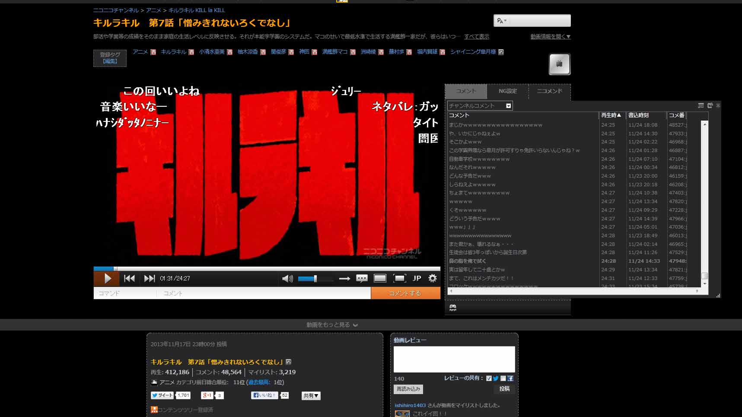742x417 pixels.
Task: Toggle Facebook review sharing checkbox
Action: pos(503,379)
